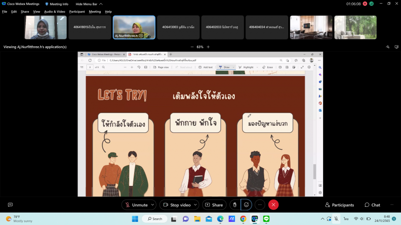Click Meeting Info at top
This screenshot has height=225, width=401.
click(57, 4)
